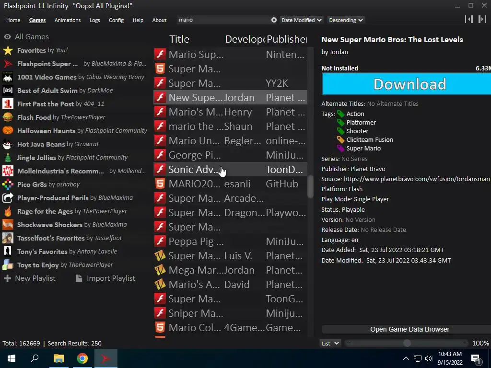
Task: Click the Jingle Jollies tree icon
Action: pos(8,158)
